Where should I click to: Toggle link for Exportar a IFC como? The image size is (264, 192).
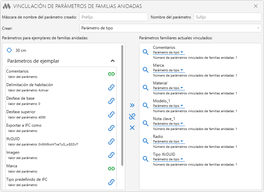111,128
